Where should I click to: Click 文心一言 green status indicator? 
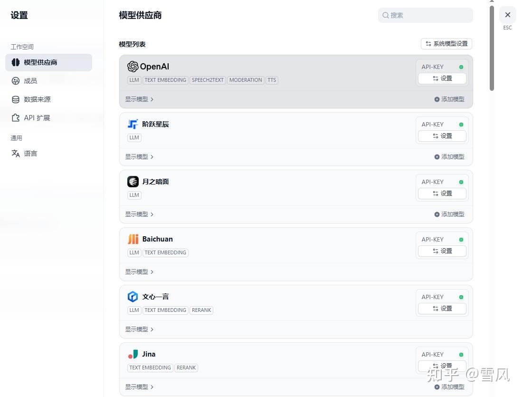coord(461,297)
